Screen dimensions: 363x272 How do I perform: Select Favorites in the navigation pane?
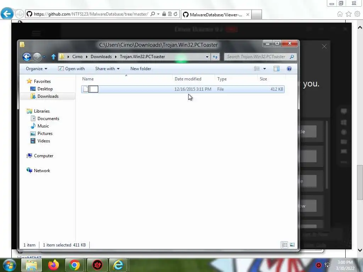pos(42,81)
